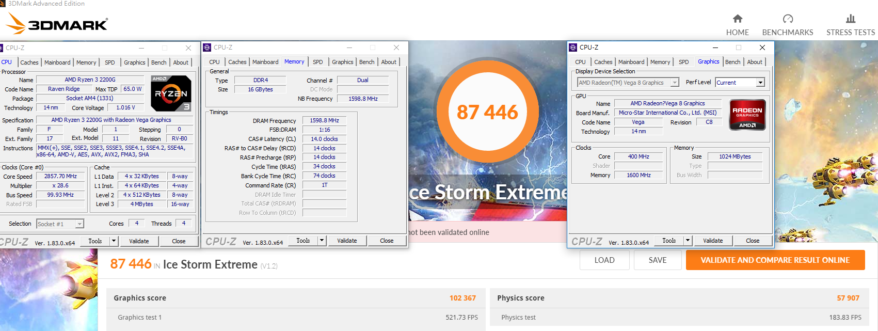
Task: Open Memory tab in right CPU-Z window
Action: pyautogui.click(x=660, y=62)
